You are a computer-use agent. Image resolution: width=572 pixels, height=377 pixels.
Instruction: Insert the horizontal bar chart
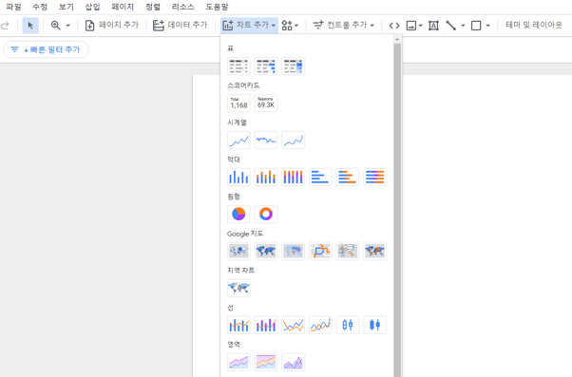320,178
